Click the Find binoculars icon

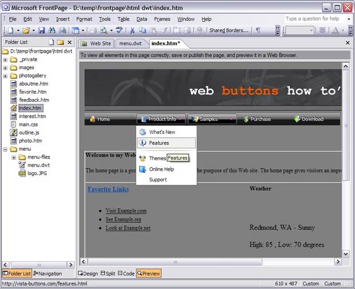click(x=52, y=30)
